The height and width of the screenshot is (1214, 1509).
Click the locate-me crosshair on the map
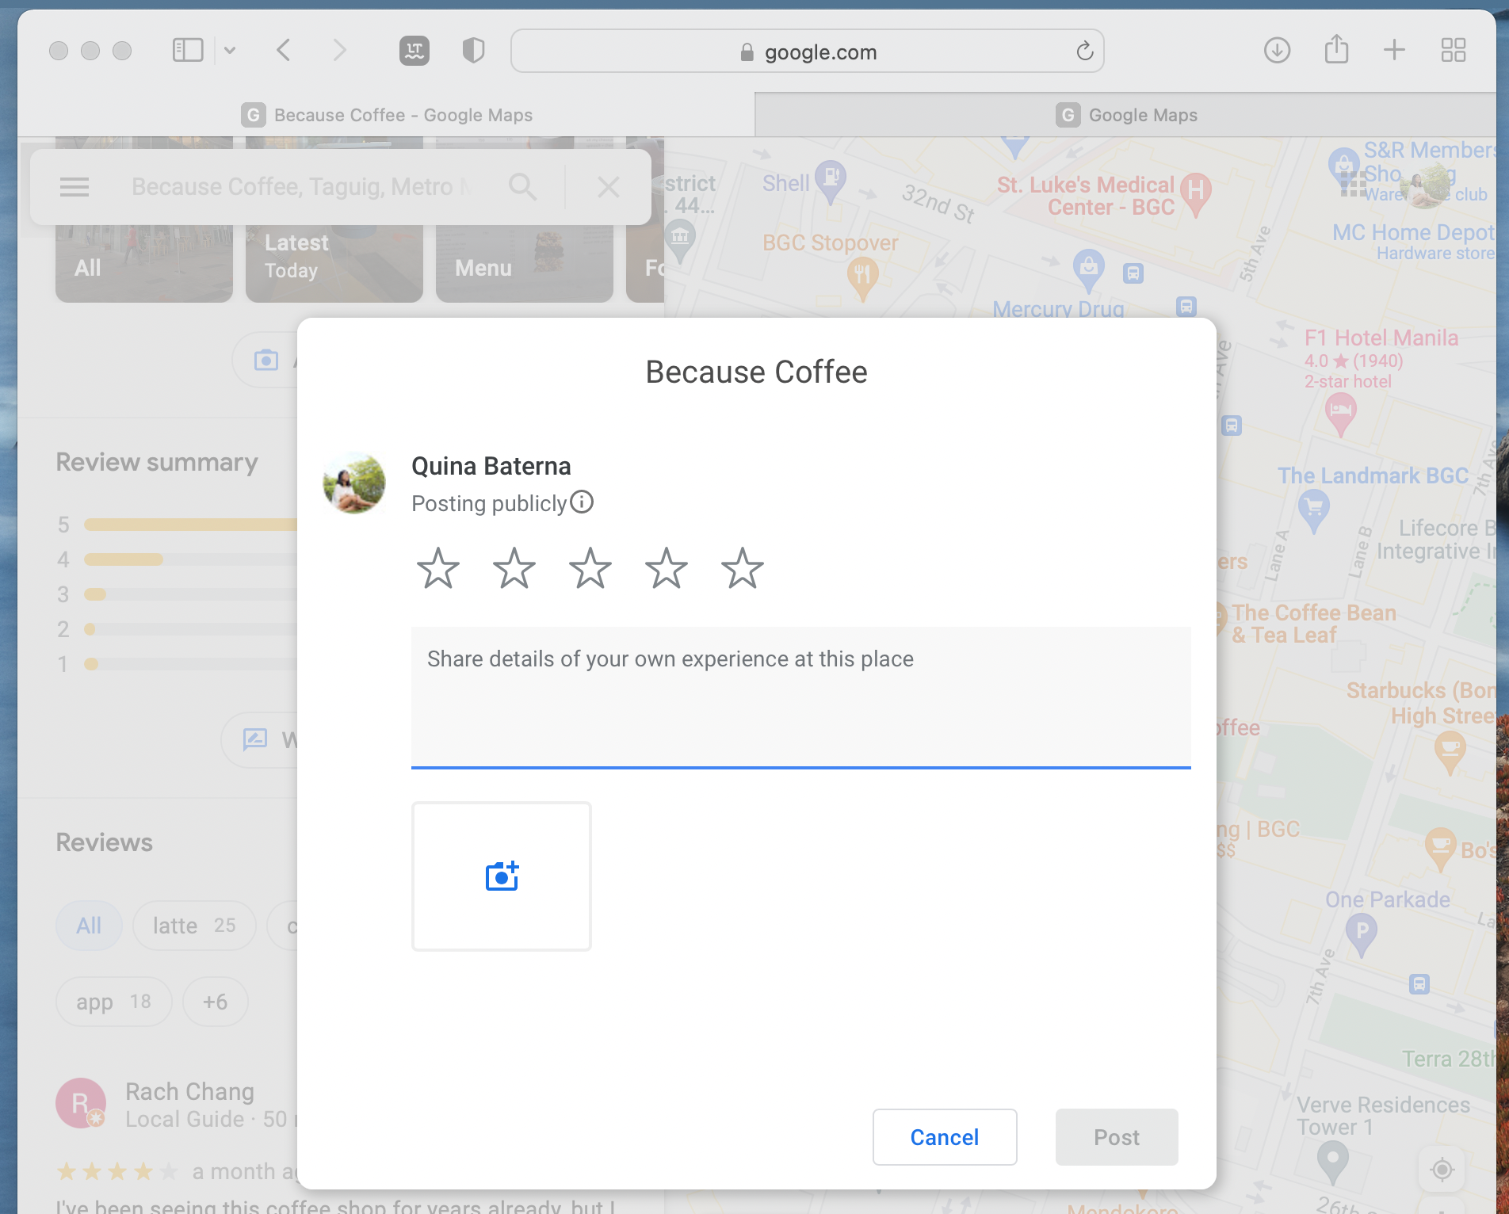pyautogui.click(x=1441, y=1169)
